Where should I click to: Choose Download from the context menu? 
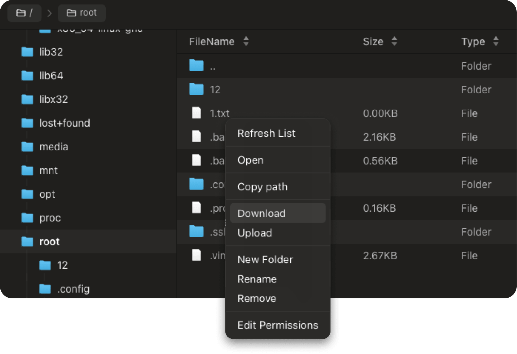click(262, 213)
